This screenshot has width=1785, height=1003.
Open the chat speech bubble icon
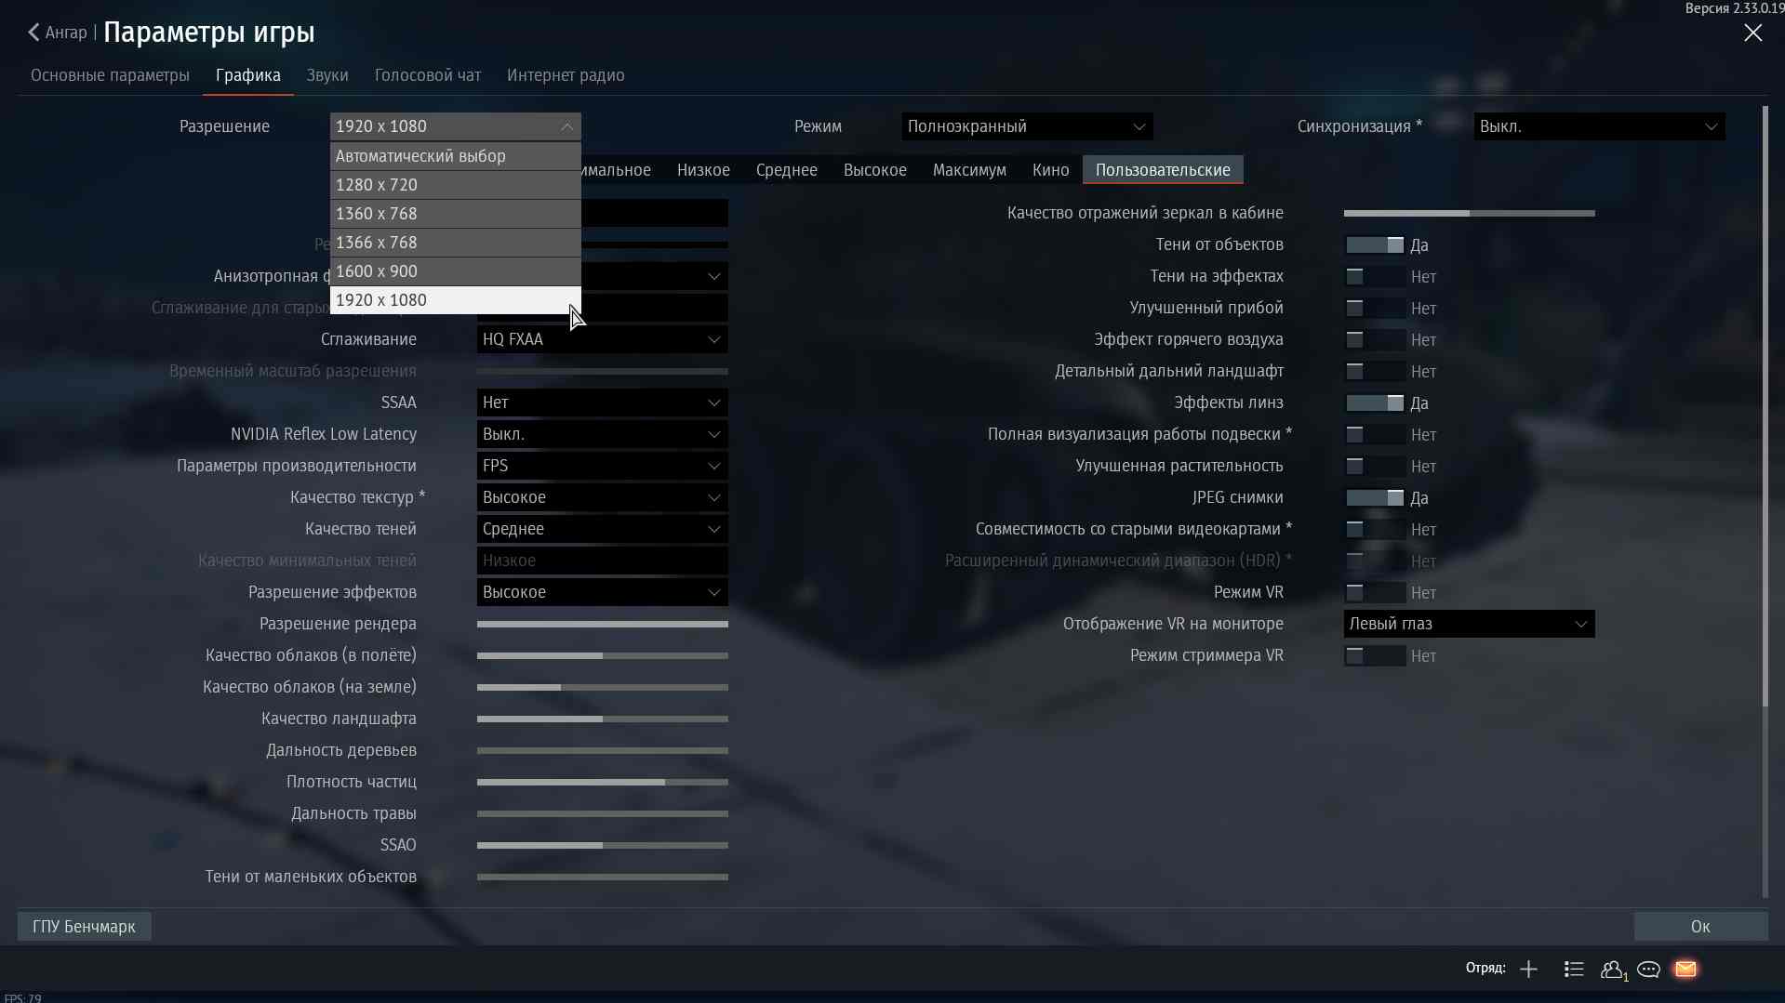click(x=1648, y=970)
